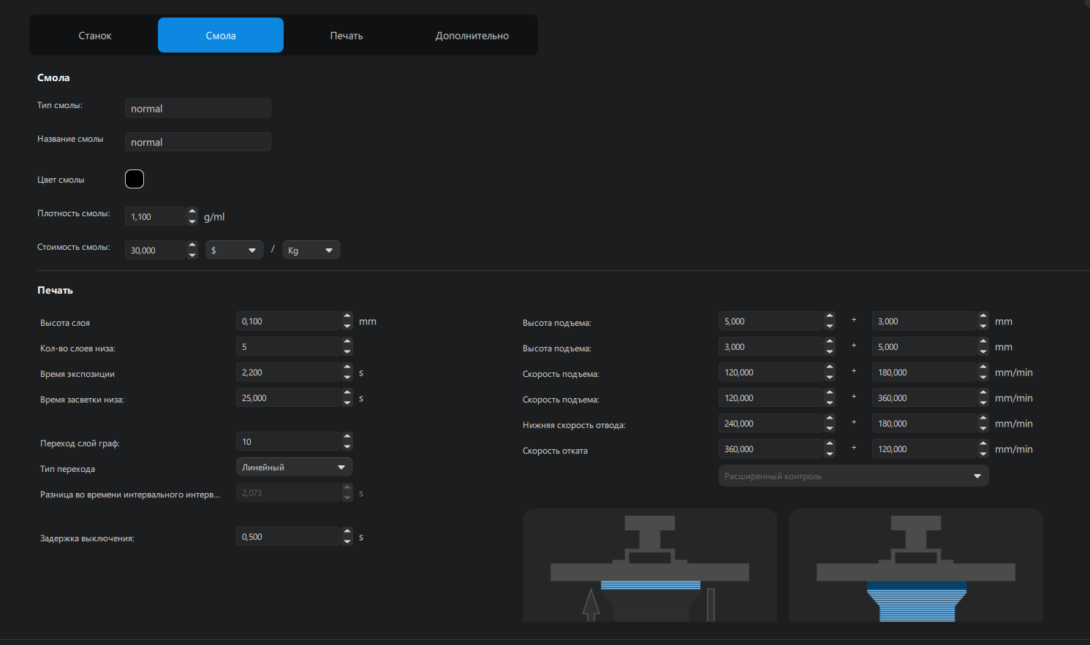Click the Скорость отката 360,000 field

click(771, 449)
